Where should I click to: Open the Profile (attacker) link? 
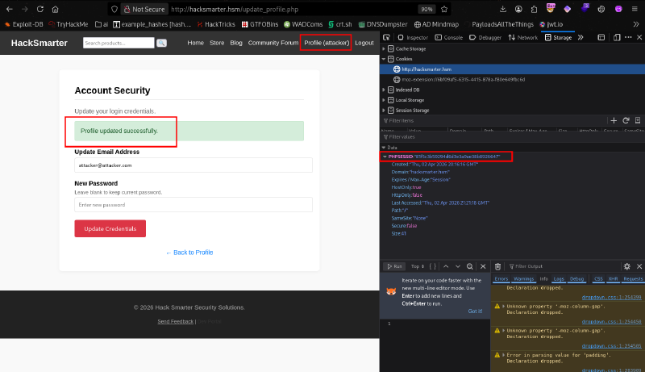(327, 43)
